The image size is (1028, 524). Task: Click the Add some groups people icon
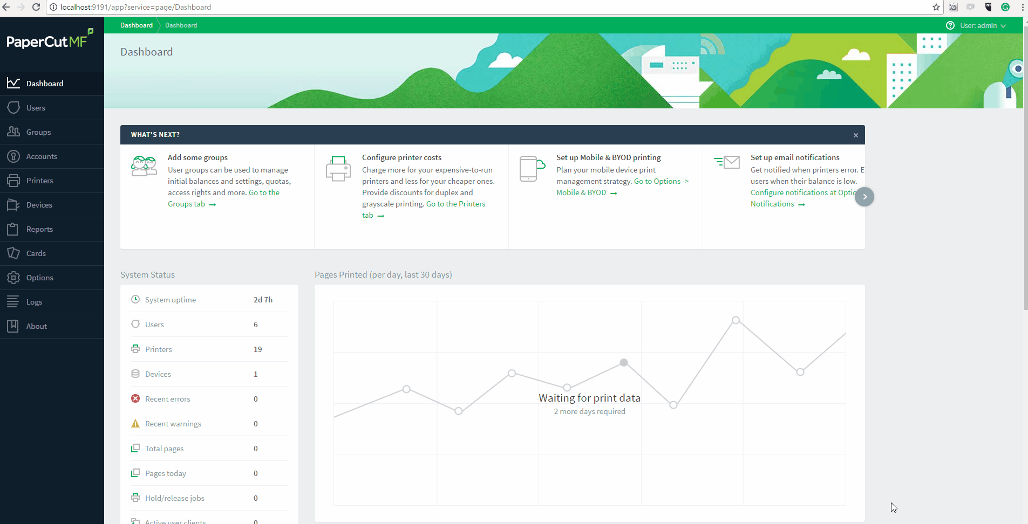(144, 166)
